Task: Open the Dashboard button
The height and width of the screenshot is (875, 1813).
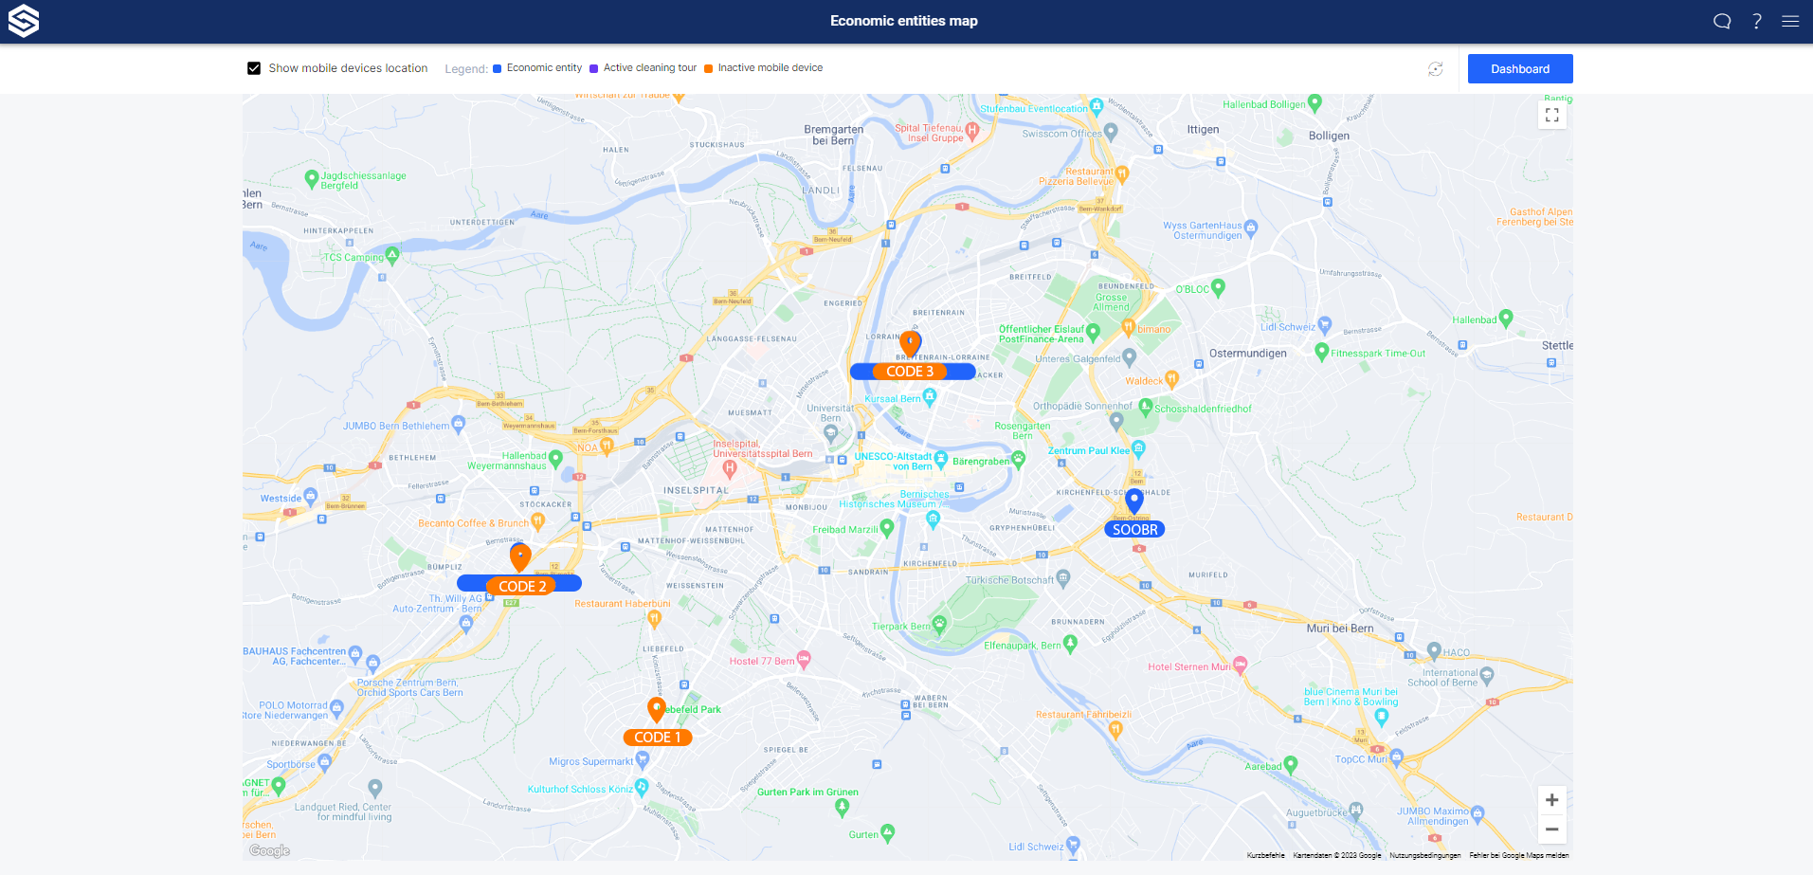Action: (x=1520, y=68)
